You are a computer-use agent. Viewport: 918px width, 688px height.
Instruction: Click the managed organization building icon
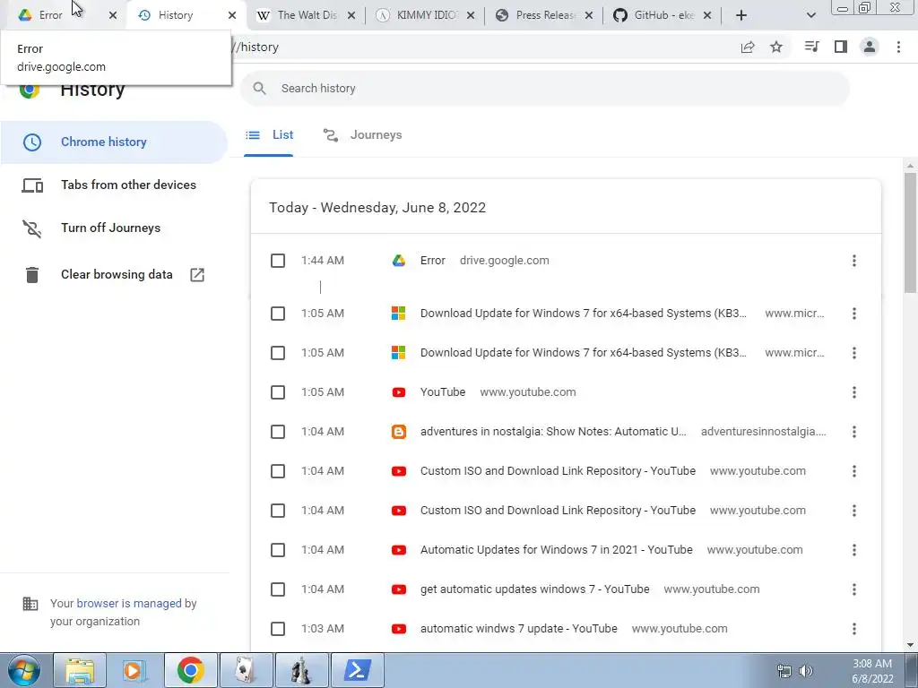(x=30, y=604)
